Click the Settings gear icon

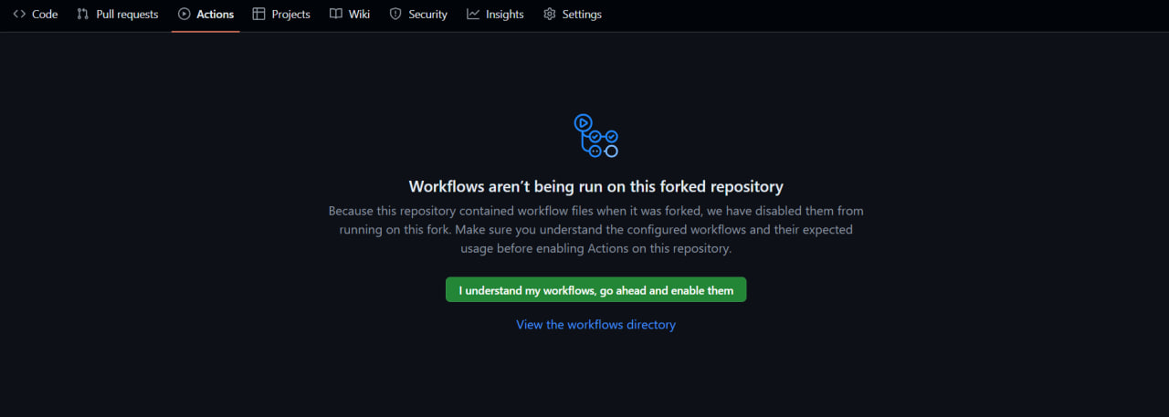[x=550, y=15]
